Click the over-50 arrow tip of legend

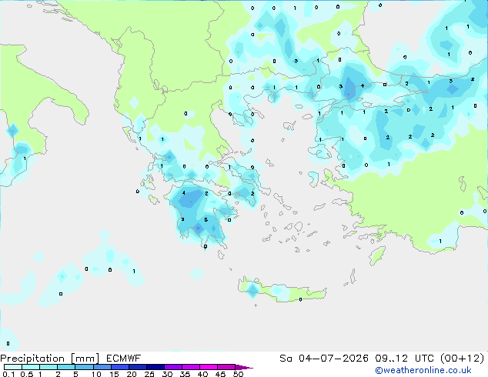[x=244, y=367]
